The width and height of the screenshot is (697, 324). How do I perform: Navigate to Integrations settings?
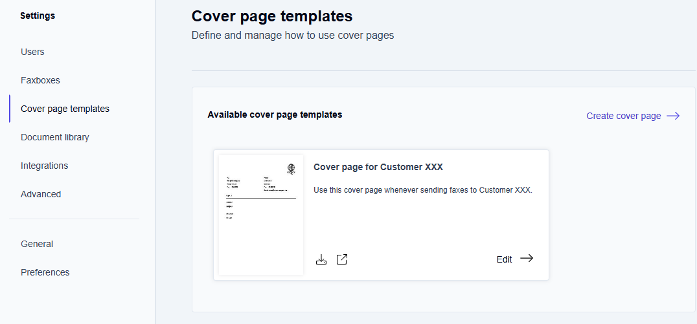[x=44, y=166]
